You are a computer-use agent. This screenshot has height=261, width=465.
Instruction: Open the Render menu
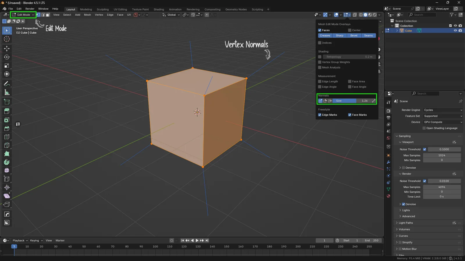click(30, 9)
